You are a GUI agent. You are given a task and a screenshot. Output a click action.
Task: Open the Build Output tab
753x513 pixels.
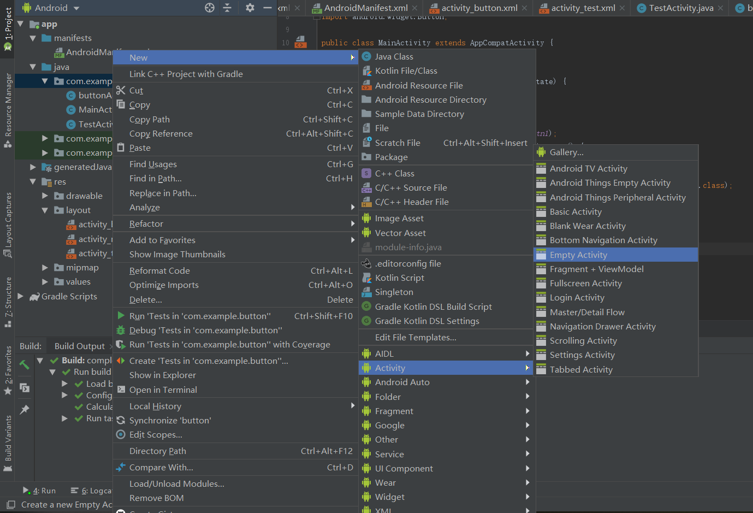[x=80, y=346]
